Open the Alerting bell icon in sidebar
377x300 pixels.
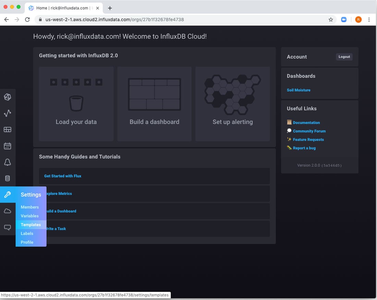tap(8, 162)
